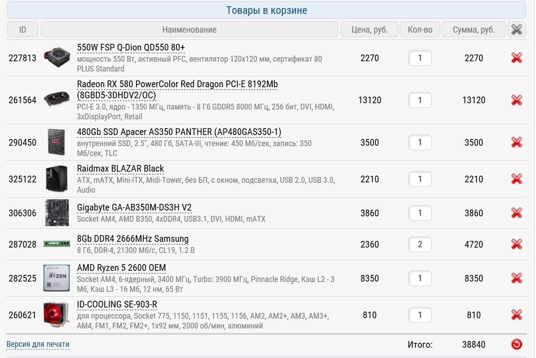Click the 'Цена, руб.' column header

369,29
